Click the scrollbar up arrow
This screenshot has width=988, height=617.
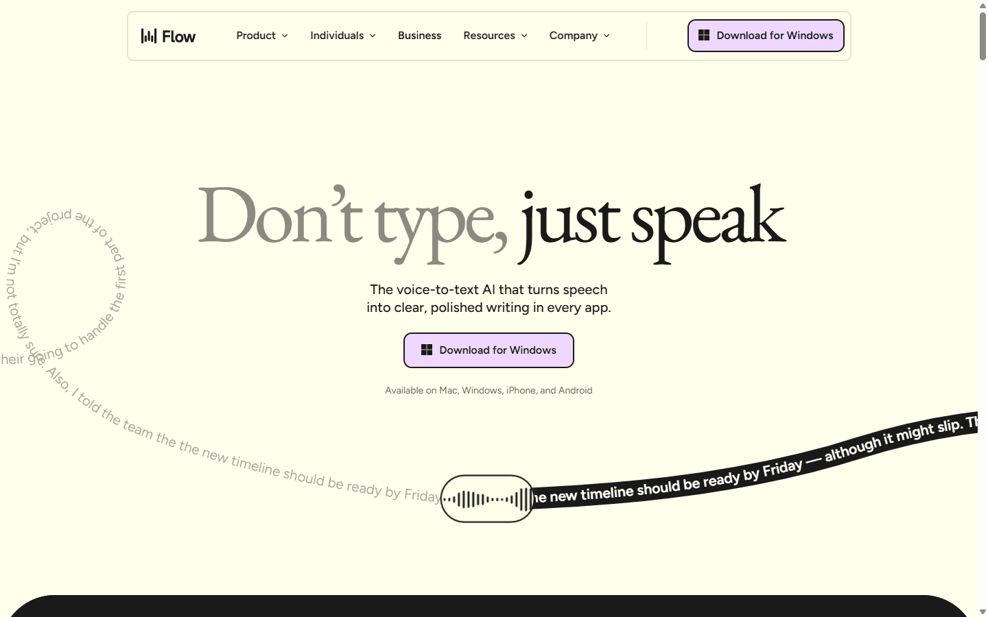983,5
